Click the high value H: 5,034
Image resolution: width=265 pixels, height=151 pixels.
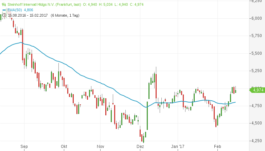click(x=106, y=4)
